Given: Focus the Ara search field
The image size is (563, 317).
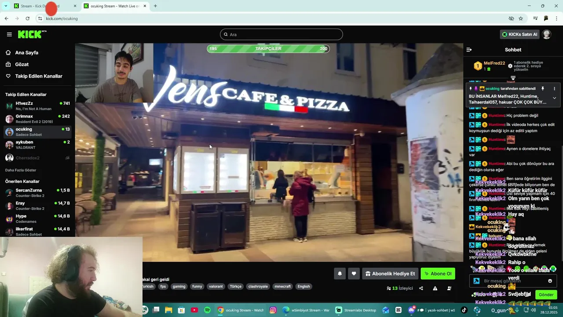Looking at the screenshot, I should coord(281,34).
